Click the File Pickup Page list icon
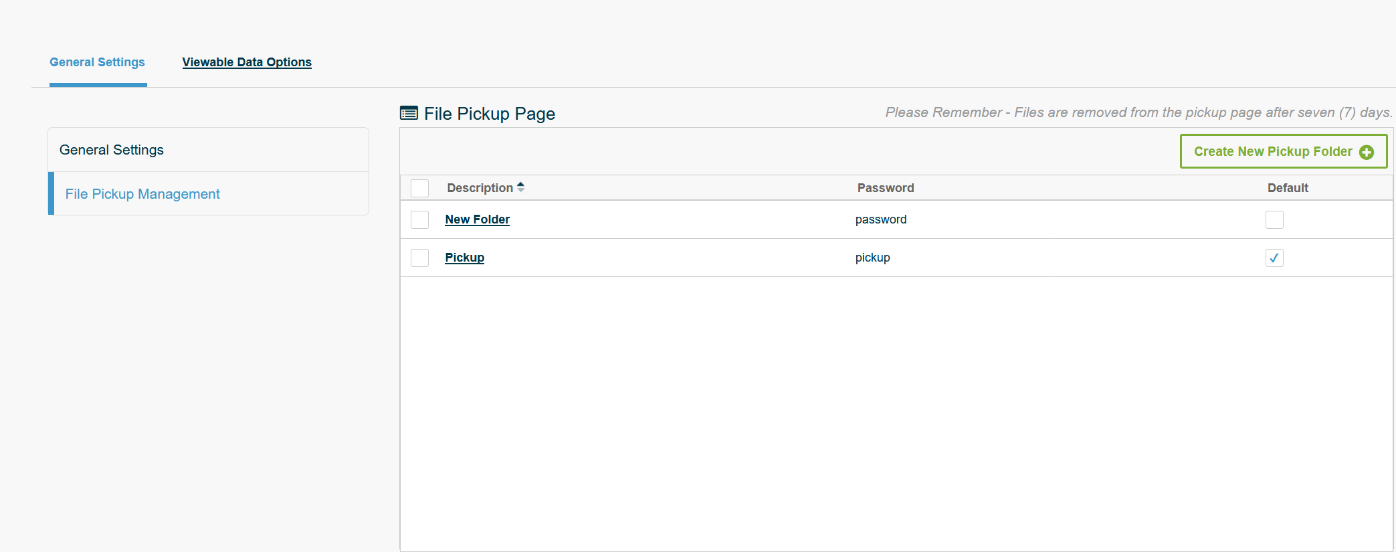This screenshot has height=552, width=1396. (409, 113)
